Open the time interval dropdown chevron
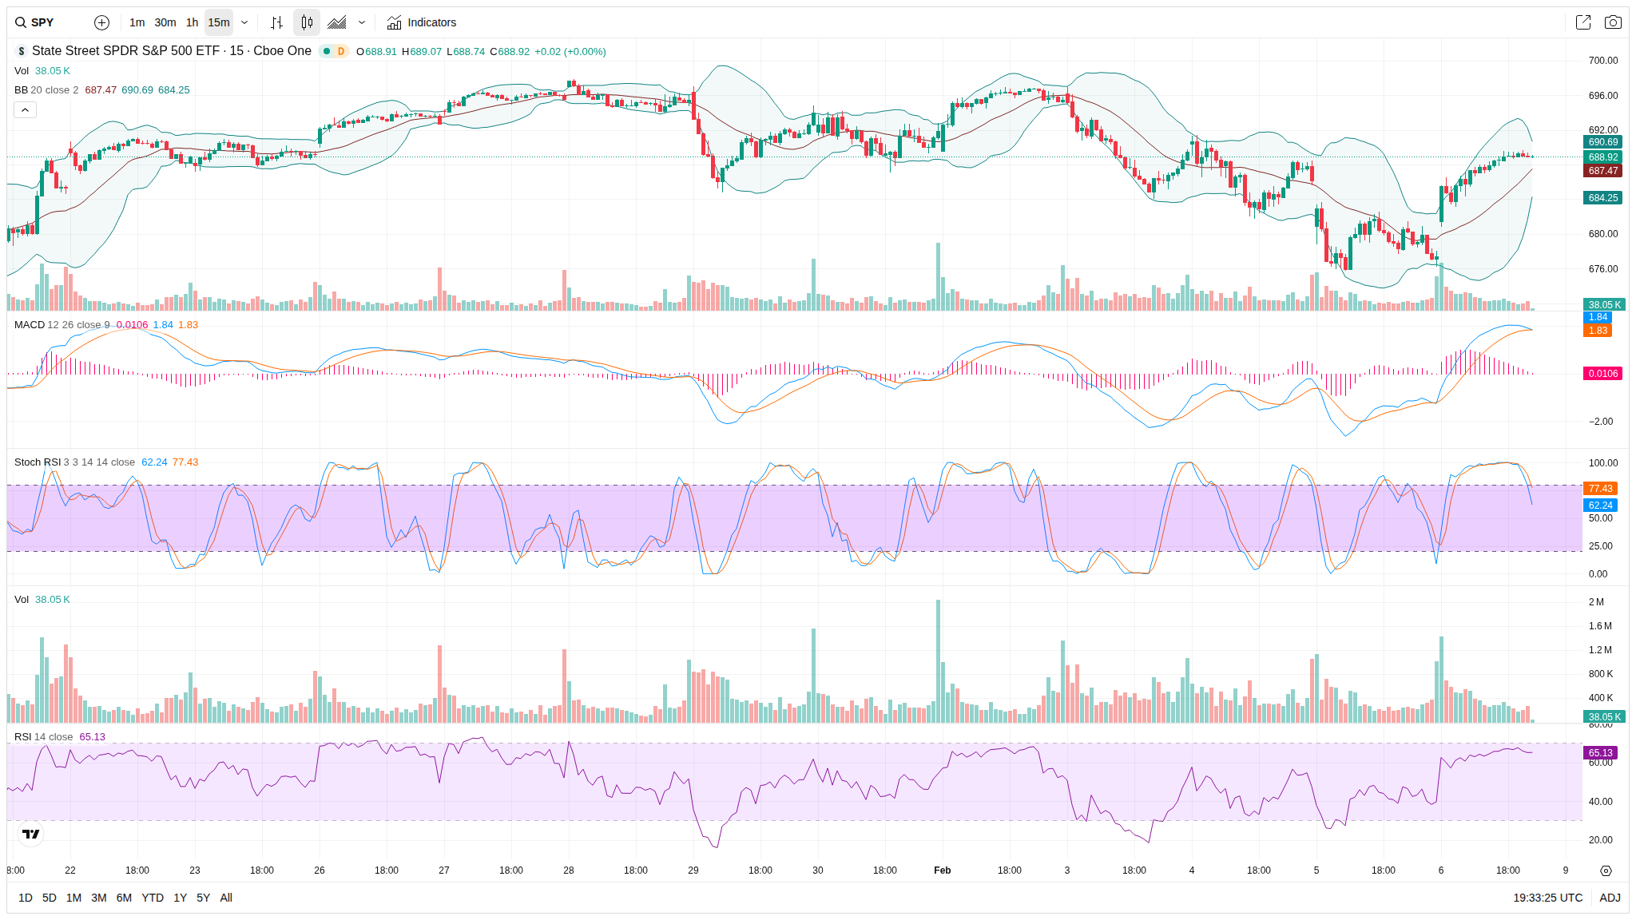 (x=244, y=22)
